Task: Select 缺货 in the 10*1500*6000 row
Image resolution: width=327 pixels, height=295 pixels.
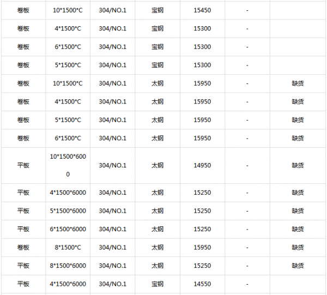Action: pos(298,165)
